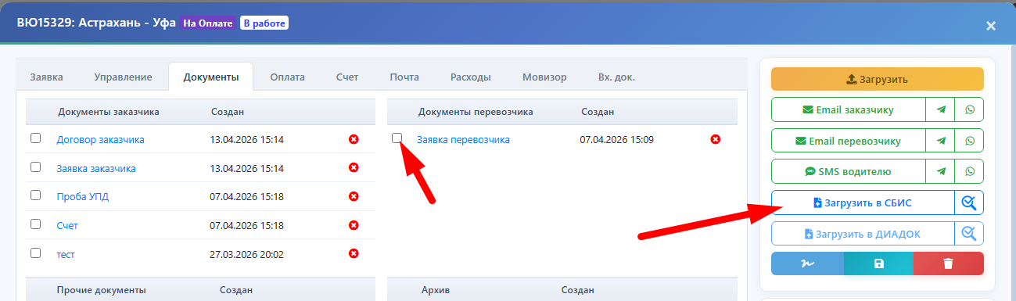Close the order dialog with X
This screenshot has width=1016, height=301.
coord(990,26)
